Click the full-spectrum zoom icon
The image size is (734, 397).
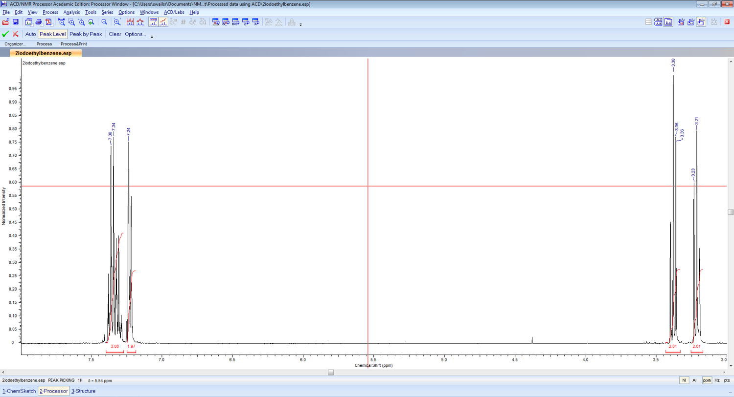pos(117,22)
